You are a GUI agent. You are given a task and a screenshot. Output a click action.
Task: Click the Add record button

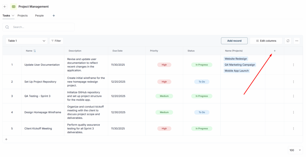click(234, 41)
